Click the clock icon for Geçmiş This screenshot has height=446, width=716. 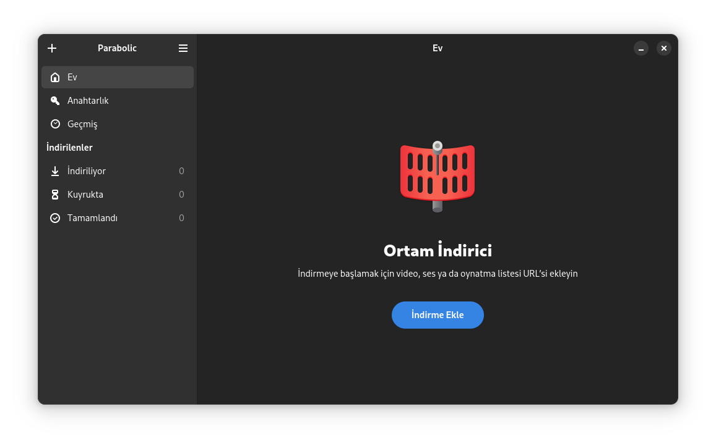point(55,124)
